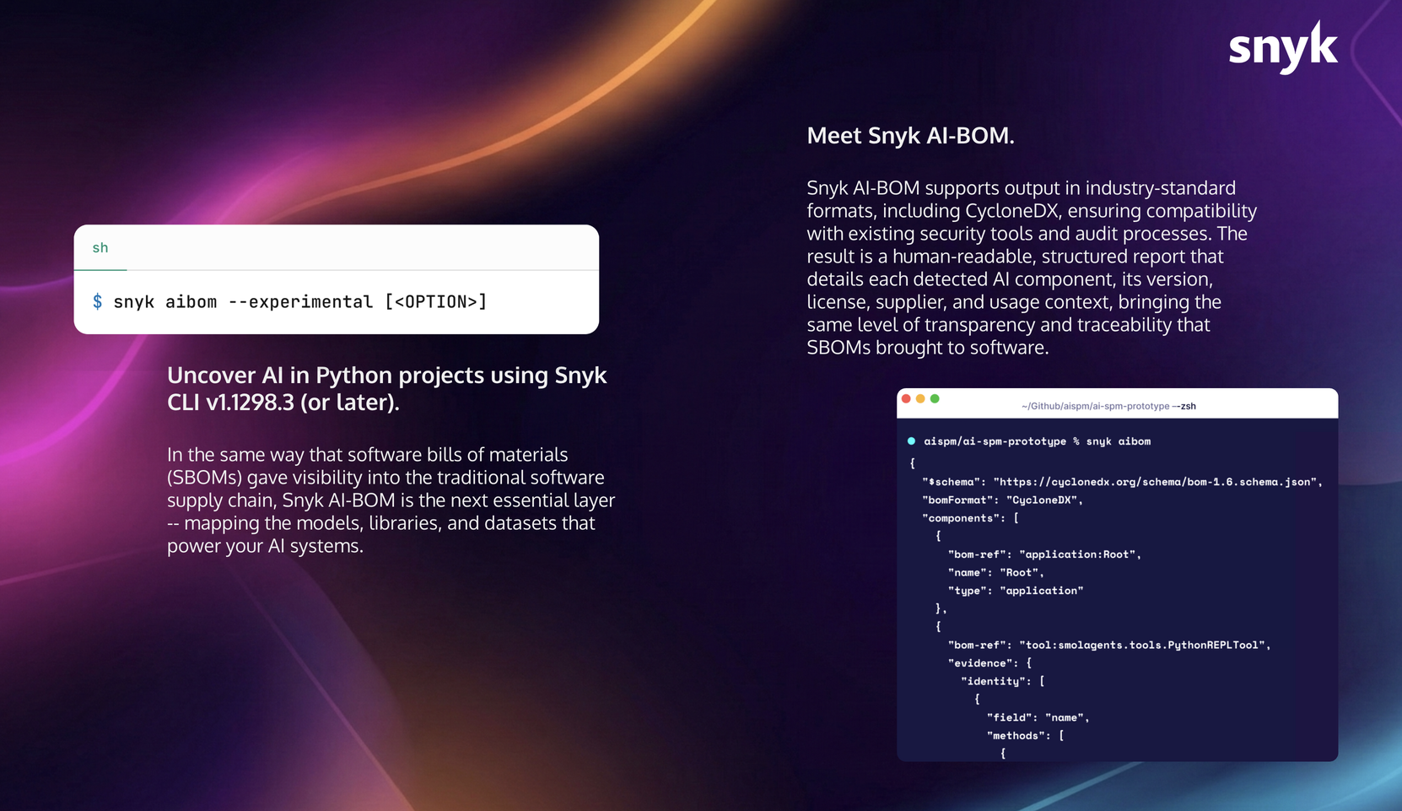Expand the methods array under identity
This screenshot has width=1402, height=811.
pos(1023,735)
